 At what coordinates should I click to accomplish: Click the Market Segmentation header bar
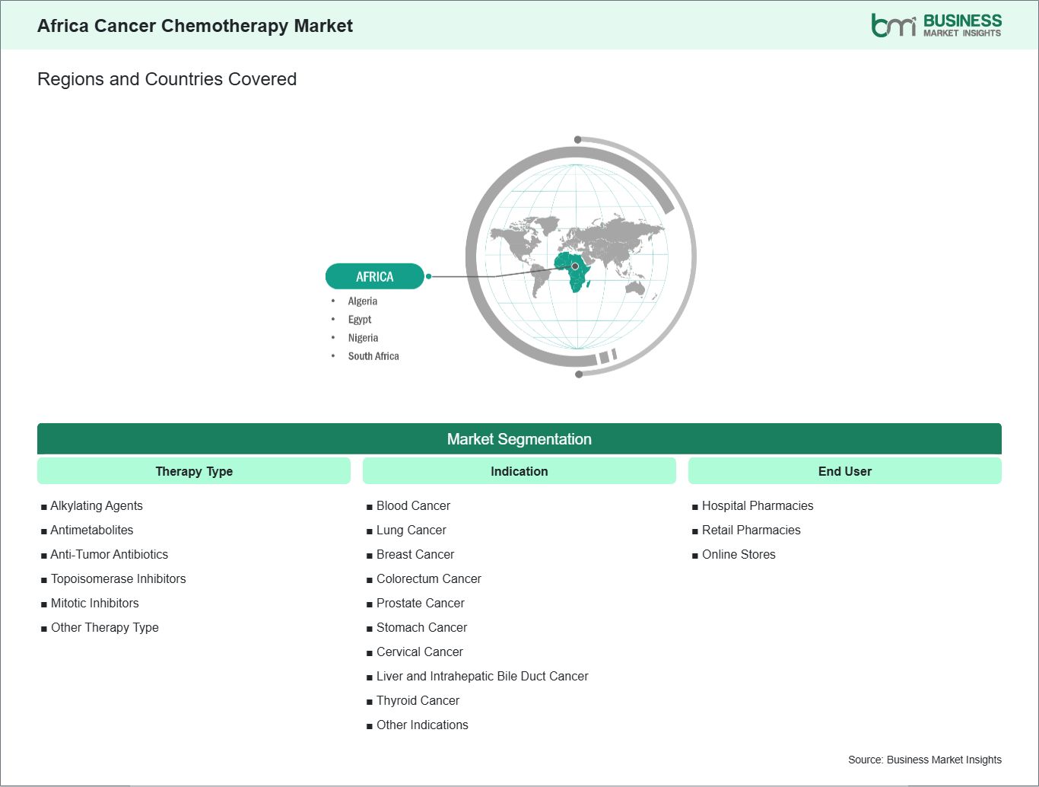(519, 439)
